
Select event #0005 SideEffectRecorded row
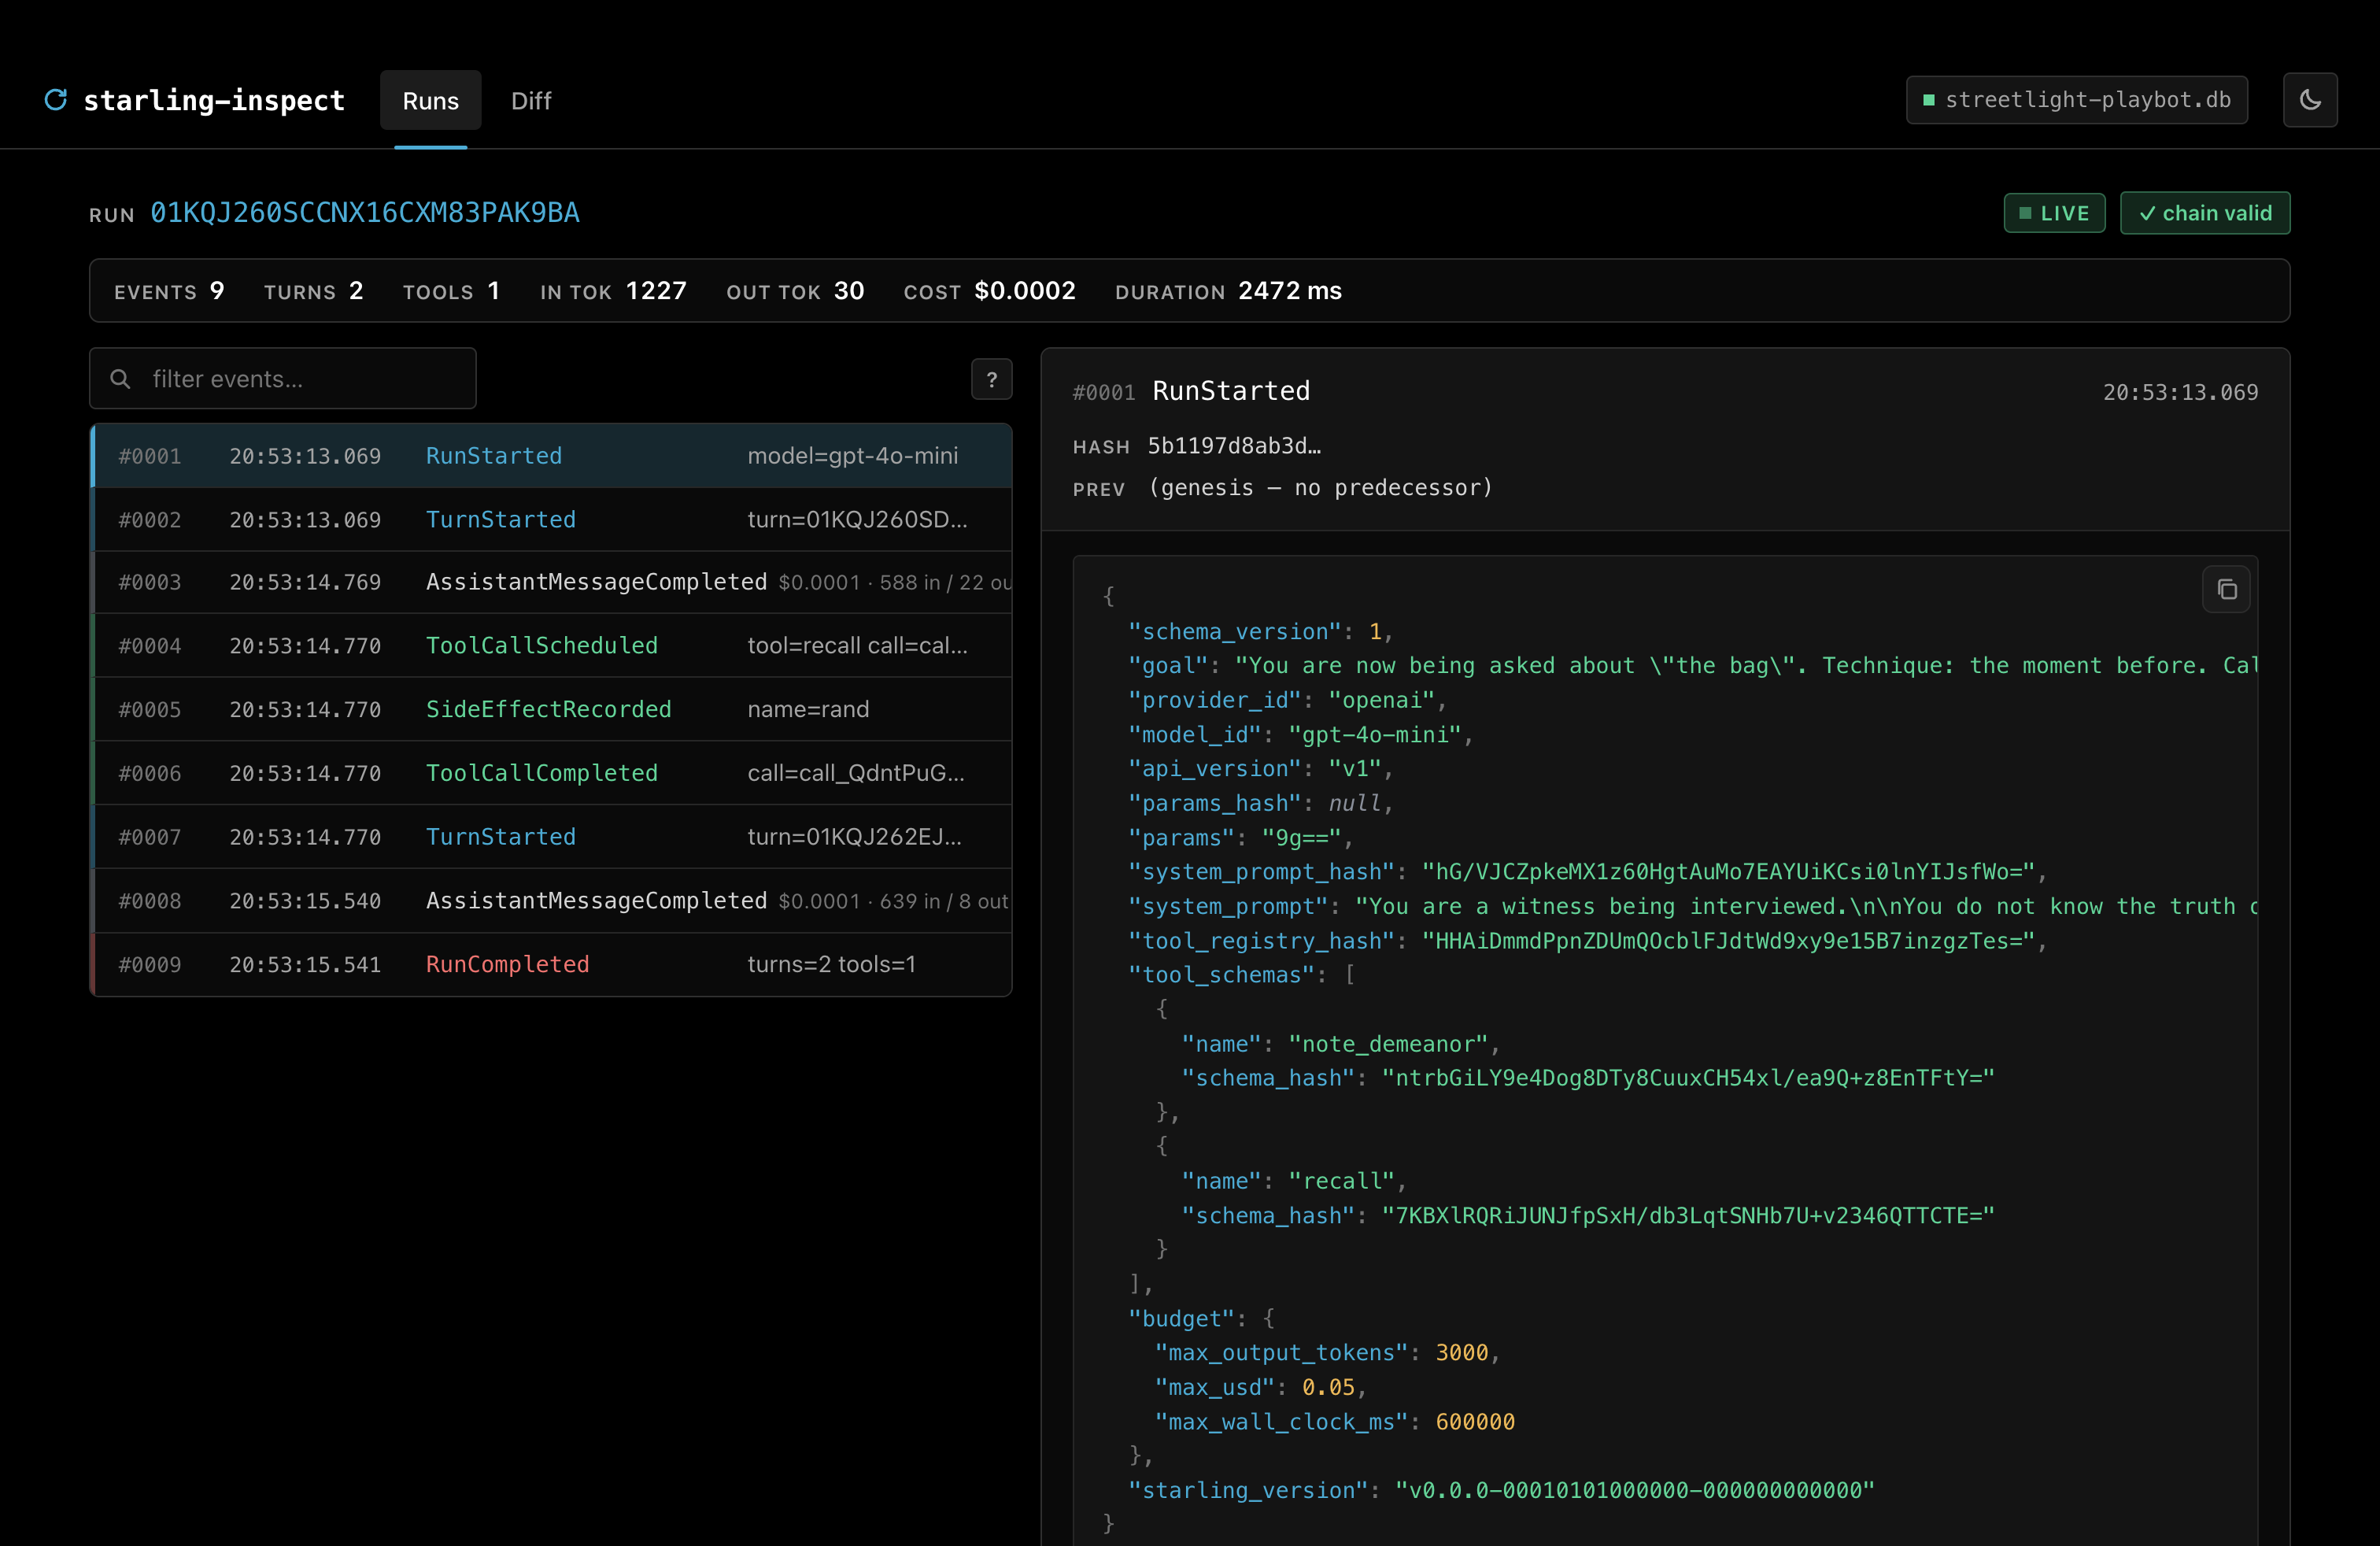click(551, 710)
